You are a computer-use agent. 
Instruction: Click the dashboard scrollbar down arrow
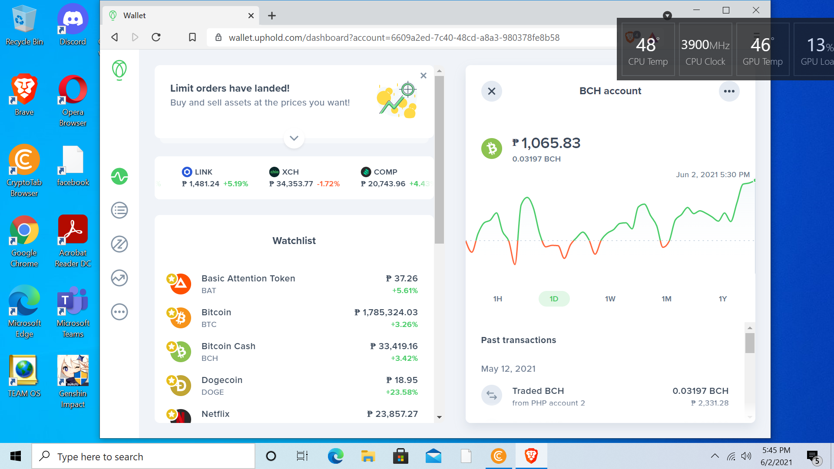pos(439,417)
